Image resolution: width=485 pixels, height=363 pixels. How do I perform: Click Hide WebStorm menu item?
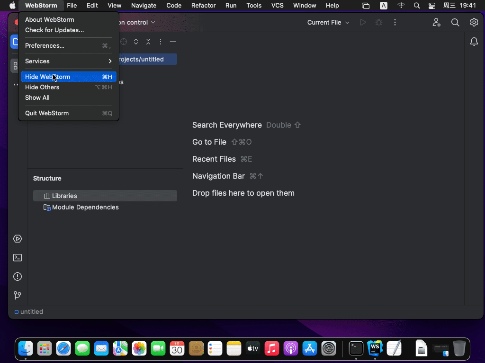[68, 77]
